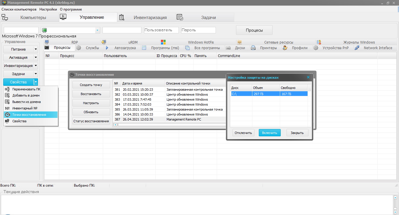Click into the Пользователь input field
Image resolution: width=399 pixels, height=215 pixels.
[x=161, y=30]
